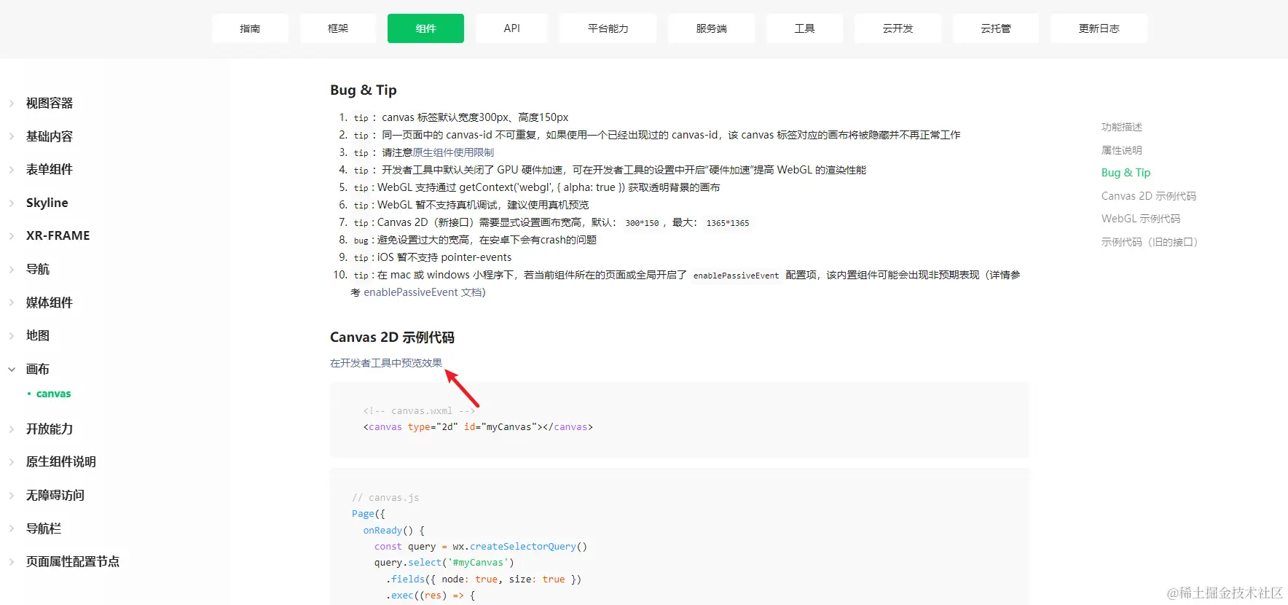Select the canvas item under 画布
The width and height of the screenshot is (1288, 605).
click(54, 394)
